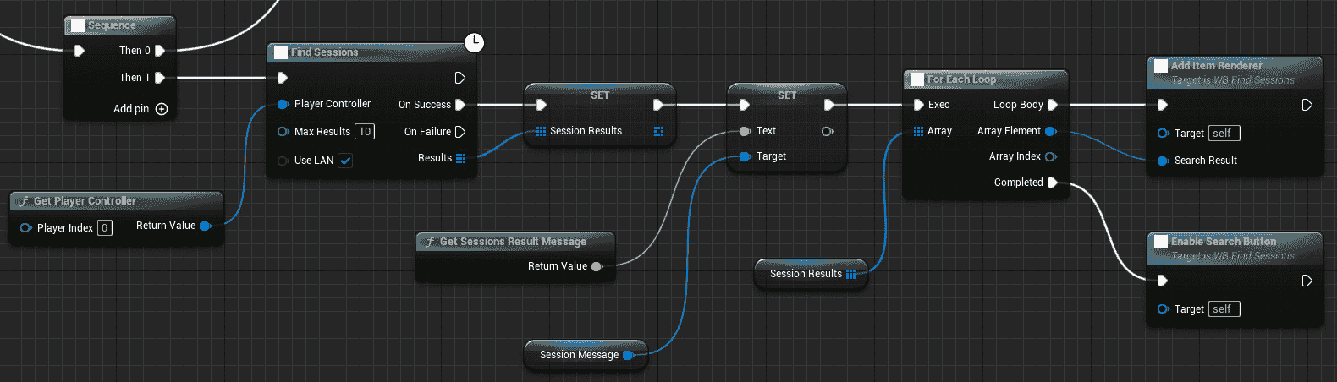Select the Get Player Controller node header
The image size is (1337, 382).
(117, 201)
